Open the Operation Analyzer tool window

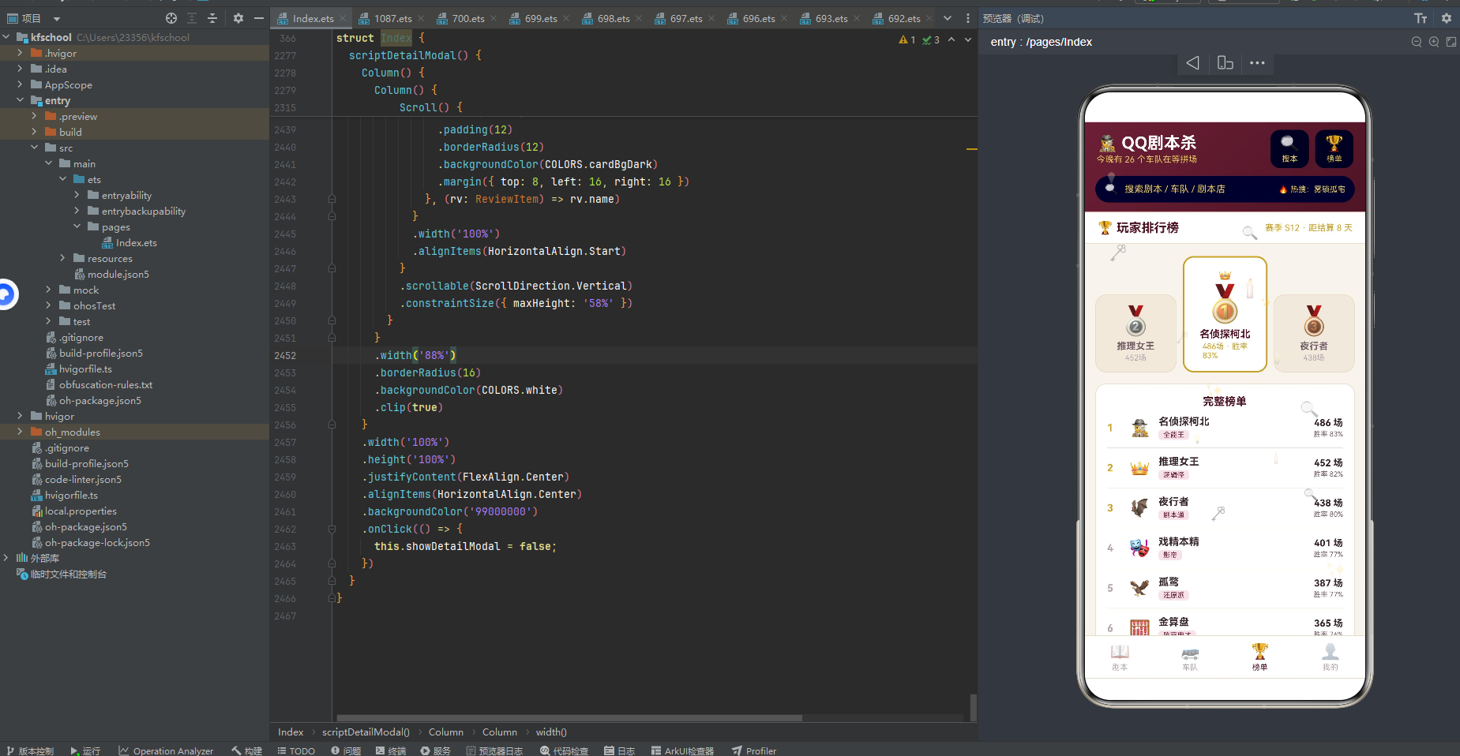[167, 750]
